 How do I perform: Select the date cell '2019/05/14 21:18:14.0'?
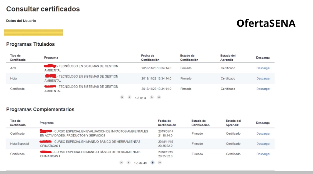pyautogui.click(x=166, y=134)
